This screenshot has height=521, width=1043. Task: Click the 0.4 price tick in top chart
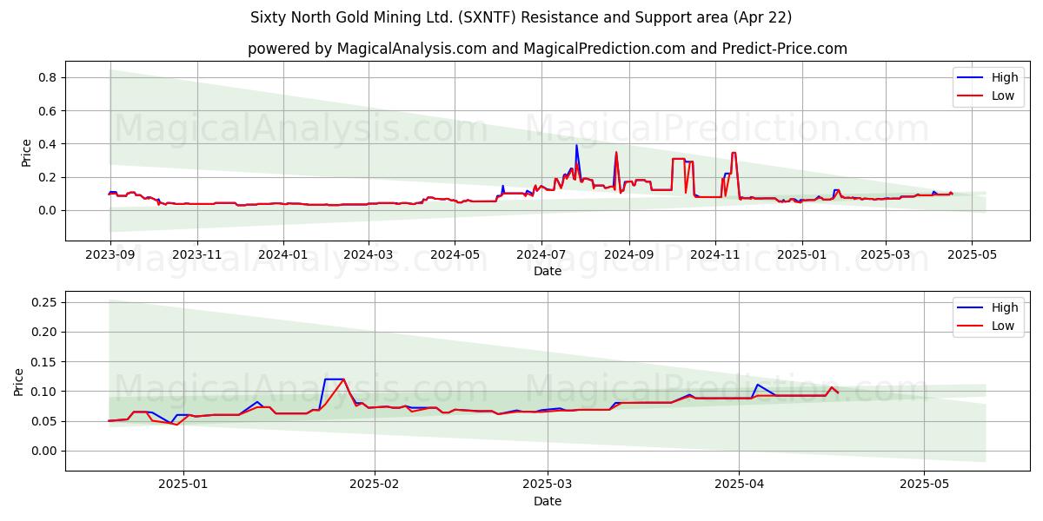[49, 143]
